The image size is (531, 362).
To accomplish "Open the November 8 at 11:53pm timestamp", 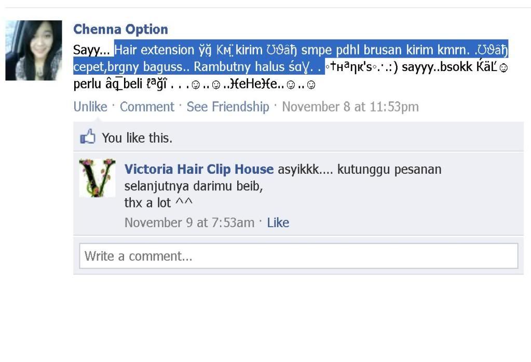I will point(350,106).
